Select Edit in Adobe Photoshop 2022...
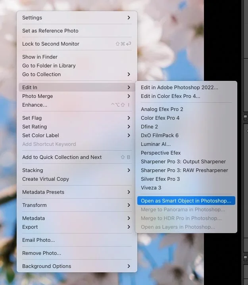Image resolution: width=248 pixels, height=285 pixels. (186, 88)
